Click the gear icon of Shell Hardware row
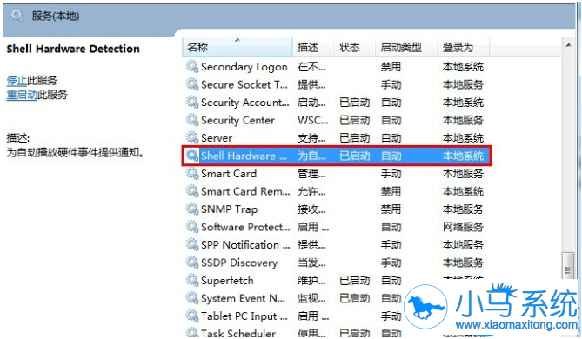Screen dimensions: 582x339 pos(192,156)
